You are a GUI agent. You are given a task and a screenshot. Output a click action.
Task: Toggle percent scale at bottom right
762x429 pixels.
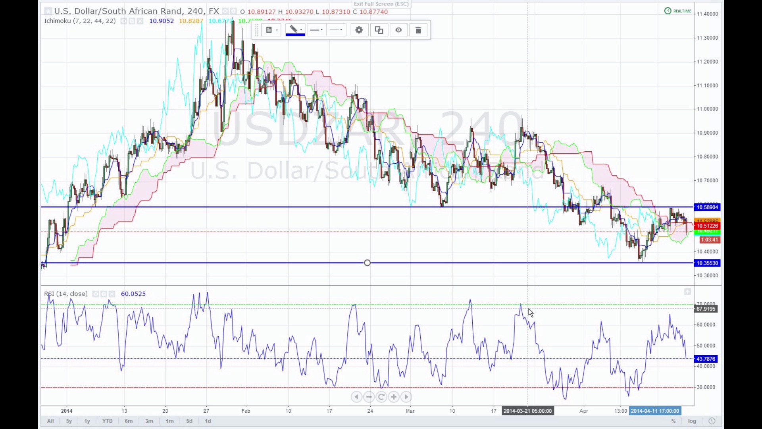click(673, 421)
